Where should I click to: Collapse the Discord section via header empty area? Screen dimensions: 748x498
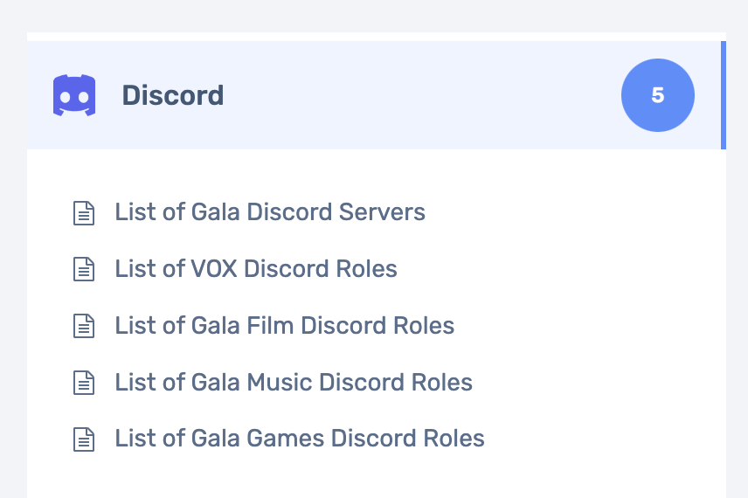pyautogui.click(x=419, y=95)
